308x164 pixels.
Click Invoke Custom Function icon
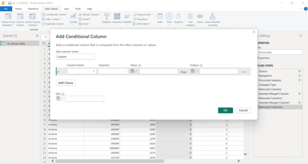[32, 16]
